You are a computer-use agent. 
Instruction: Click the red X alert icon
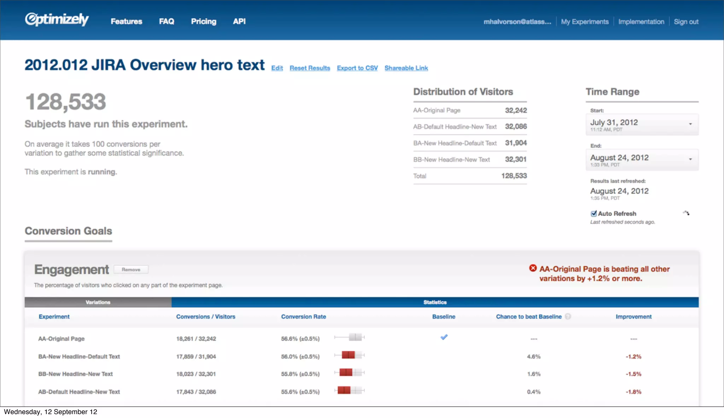click(x=533, y=268)
